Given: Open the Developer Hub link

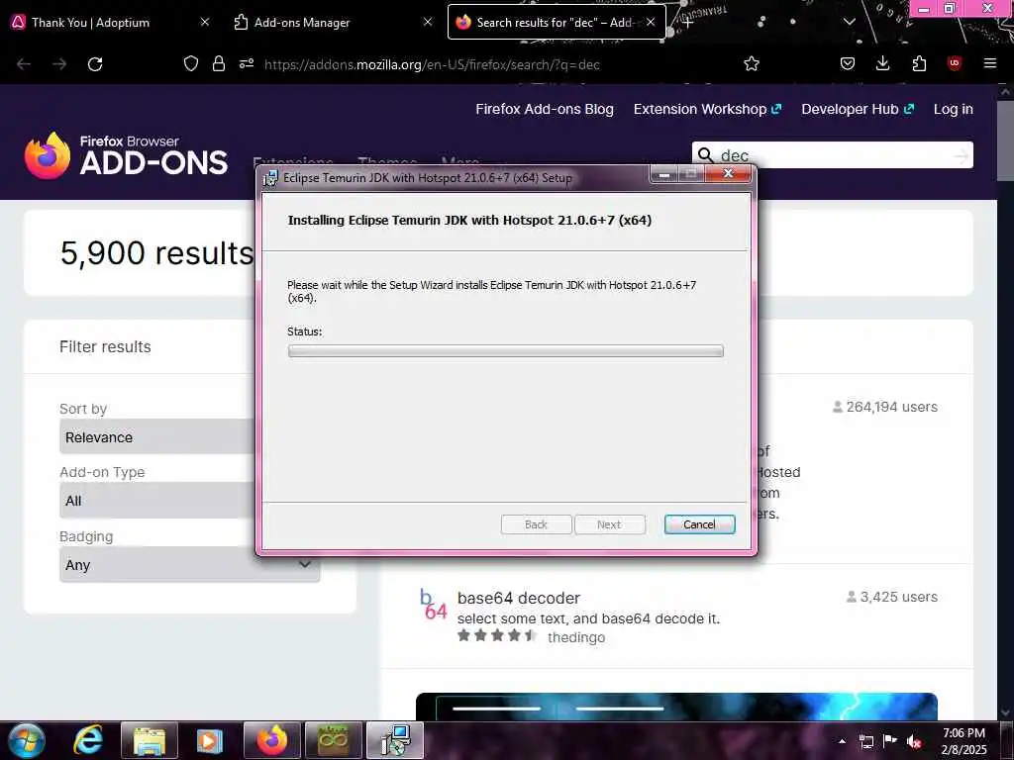Looking at the screenshot, I should tap(858, 109).
